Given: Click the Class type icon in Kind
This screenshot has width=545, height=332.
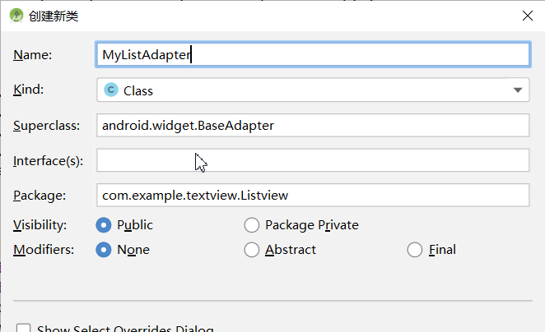Looking at the screenshot, I should (111, 90).
